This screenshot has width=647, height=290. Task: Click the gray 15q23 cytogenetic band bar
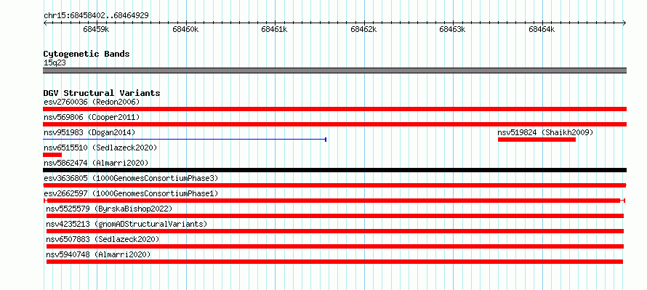334,71
